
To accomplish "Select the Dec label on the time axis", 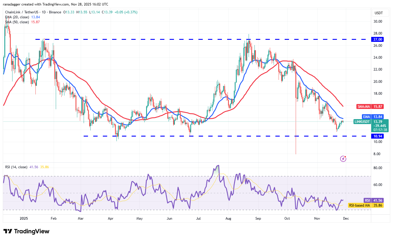I will (346, 218).
